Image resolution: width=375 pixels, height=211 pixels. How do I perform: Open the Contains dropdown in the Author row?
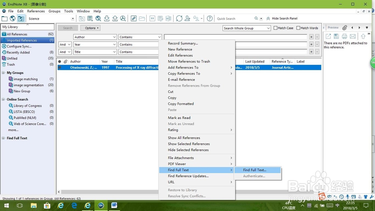[140, 37]
